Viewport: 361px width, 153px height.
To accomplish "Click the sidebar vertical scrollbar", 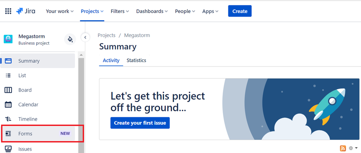I will tap(81, 105).
